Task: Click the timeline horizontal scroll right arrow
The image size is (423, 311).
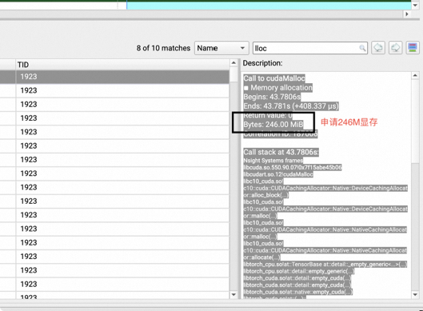Action: click(x=407, y=14)
